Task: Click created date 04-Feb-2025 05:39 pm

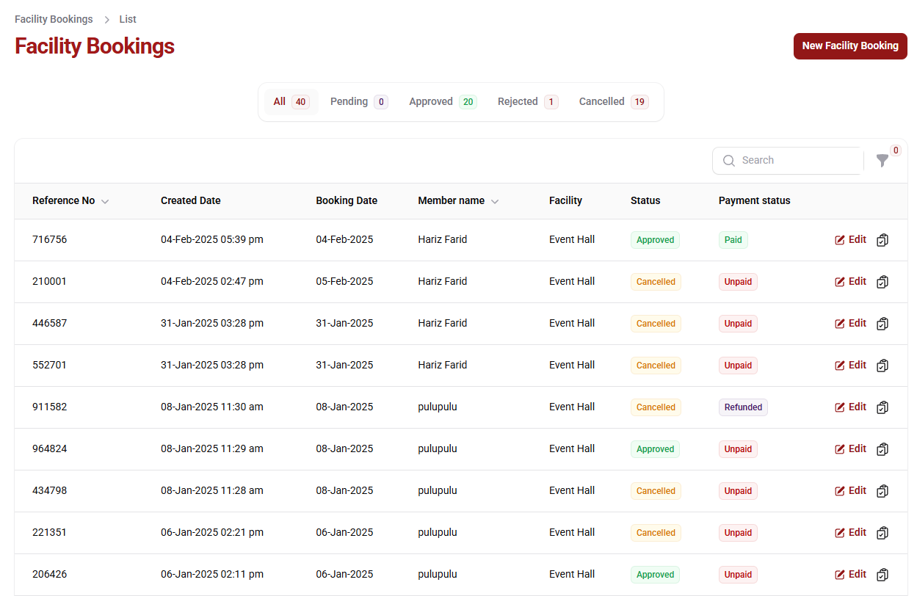Action: tap(212, 239)
